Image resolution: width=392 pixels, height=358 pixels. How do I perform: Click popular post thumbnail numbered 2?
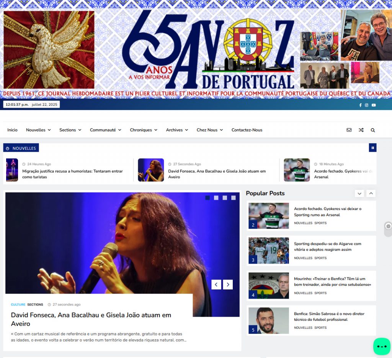coord(269,216)
